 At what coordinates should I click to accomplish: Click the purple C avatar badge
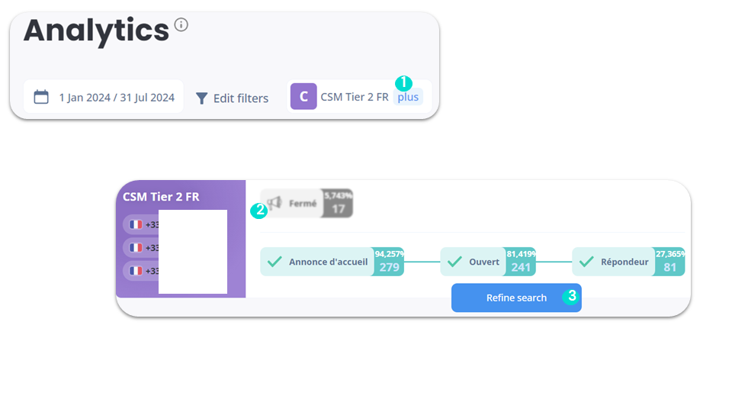pyautogui.click(x=303, y=97)
